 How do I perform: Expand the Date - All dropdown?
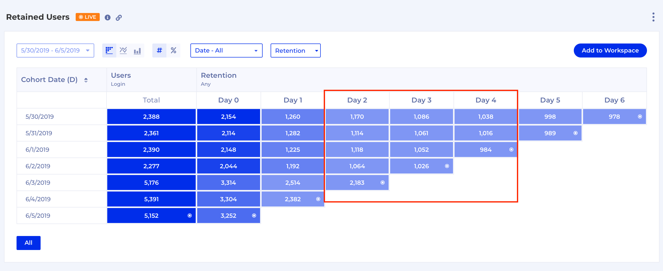pos(226,50)
